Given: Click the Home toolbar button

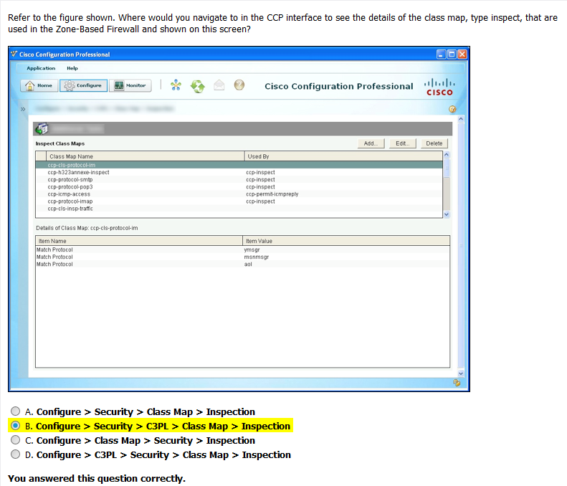Looking at the screenshot, I should 39,86.
